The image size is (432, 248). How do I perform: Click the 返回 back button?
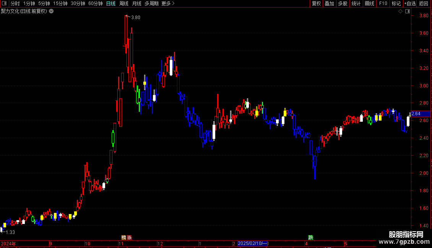click(x=424, y=3)
